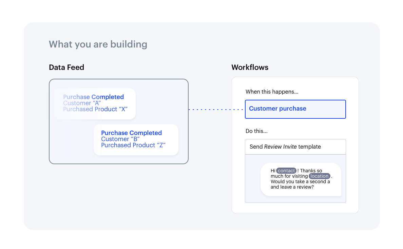Click "and leave a review?" text
This screenshot has width=403, height=249.
(x=292, y=187)
